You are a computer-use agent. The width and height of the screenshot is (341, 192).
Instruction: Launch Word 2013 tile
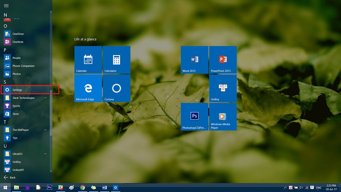[194, 60]
